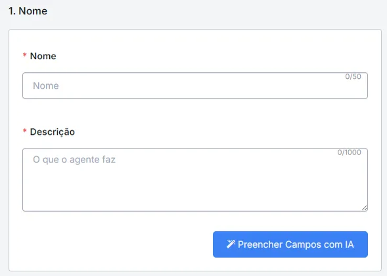
Task: Click the Nome field label
Action: coord(43,56)
